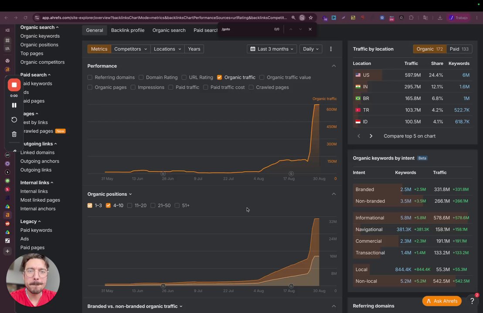Switch to the Backlink profile tab
The height and width of the screenshot is (313, 483).
[128, 30]
